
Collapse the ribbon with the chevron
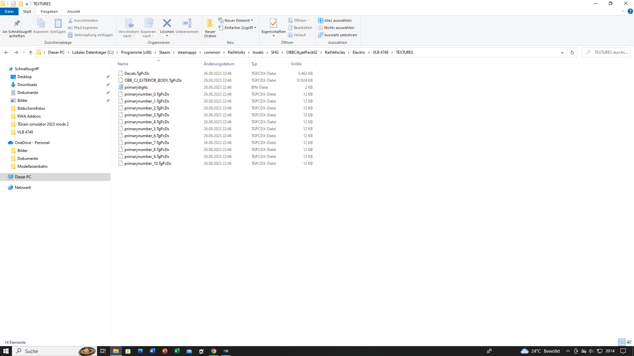coord(623,12)
